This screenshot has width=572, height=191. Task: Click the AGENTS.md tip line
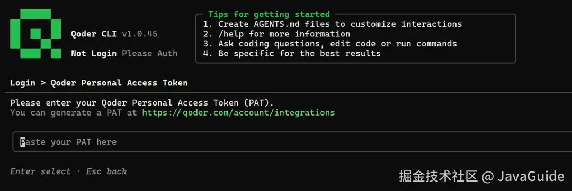(333, 24)
